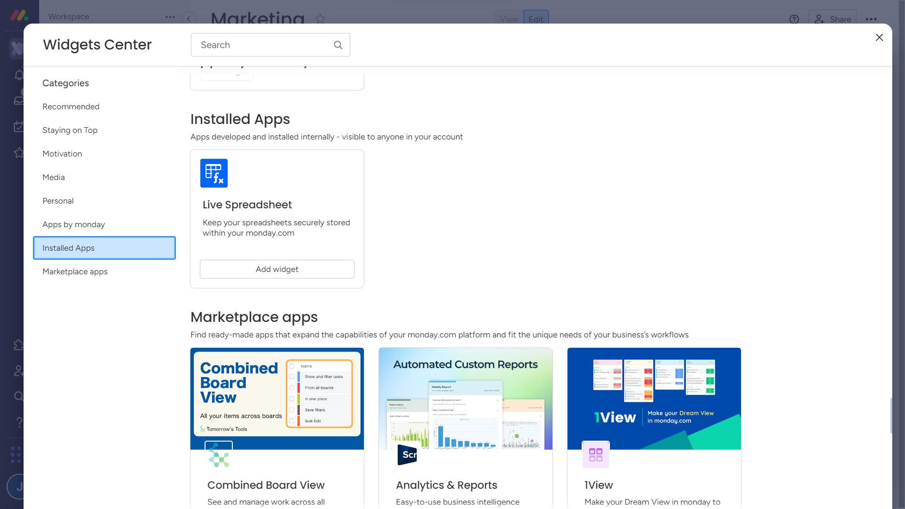
Task: Select the Recommended category
Action: click(x=71, y=107)
